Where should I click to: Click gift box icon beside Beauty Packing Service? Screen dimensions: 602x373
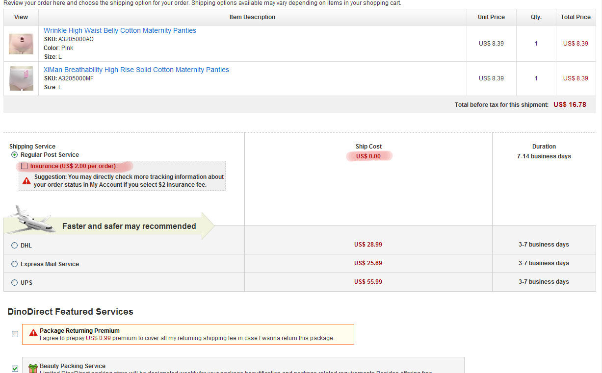click(33, 368)
